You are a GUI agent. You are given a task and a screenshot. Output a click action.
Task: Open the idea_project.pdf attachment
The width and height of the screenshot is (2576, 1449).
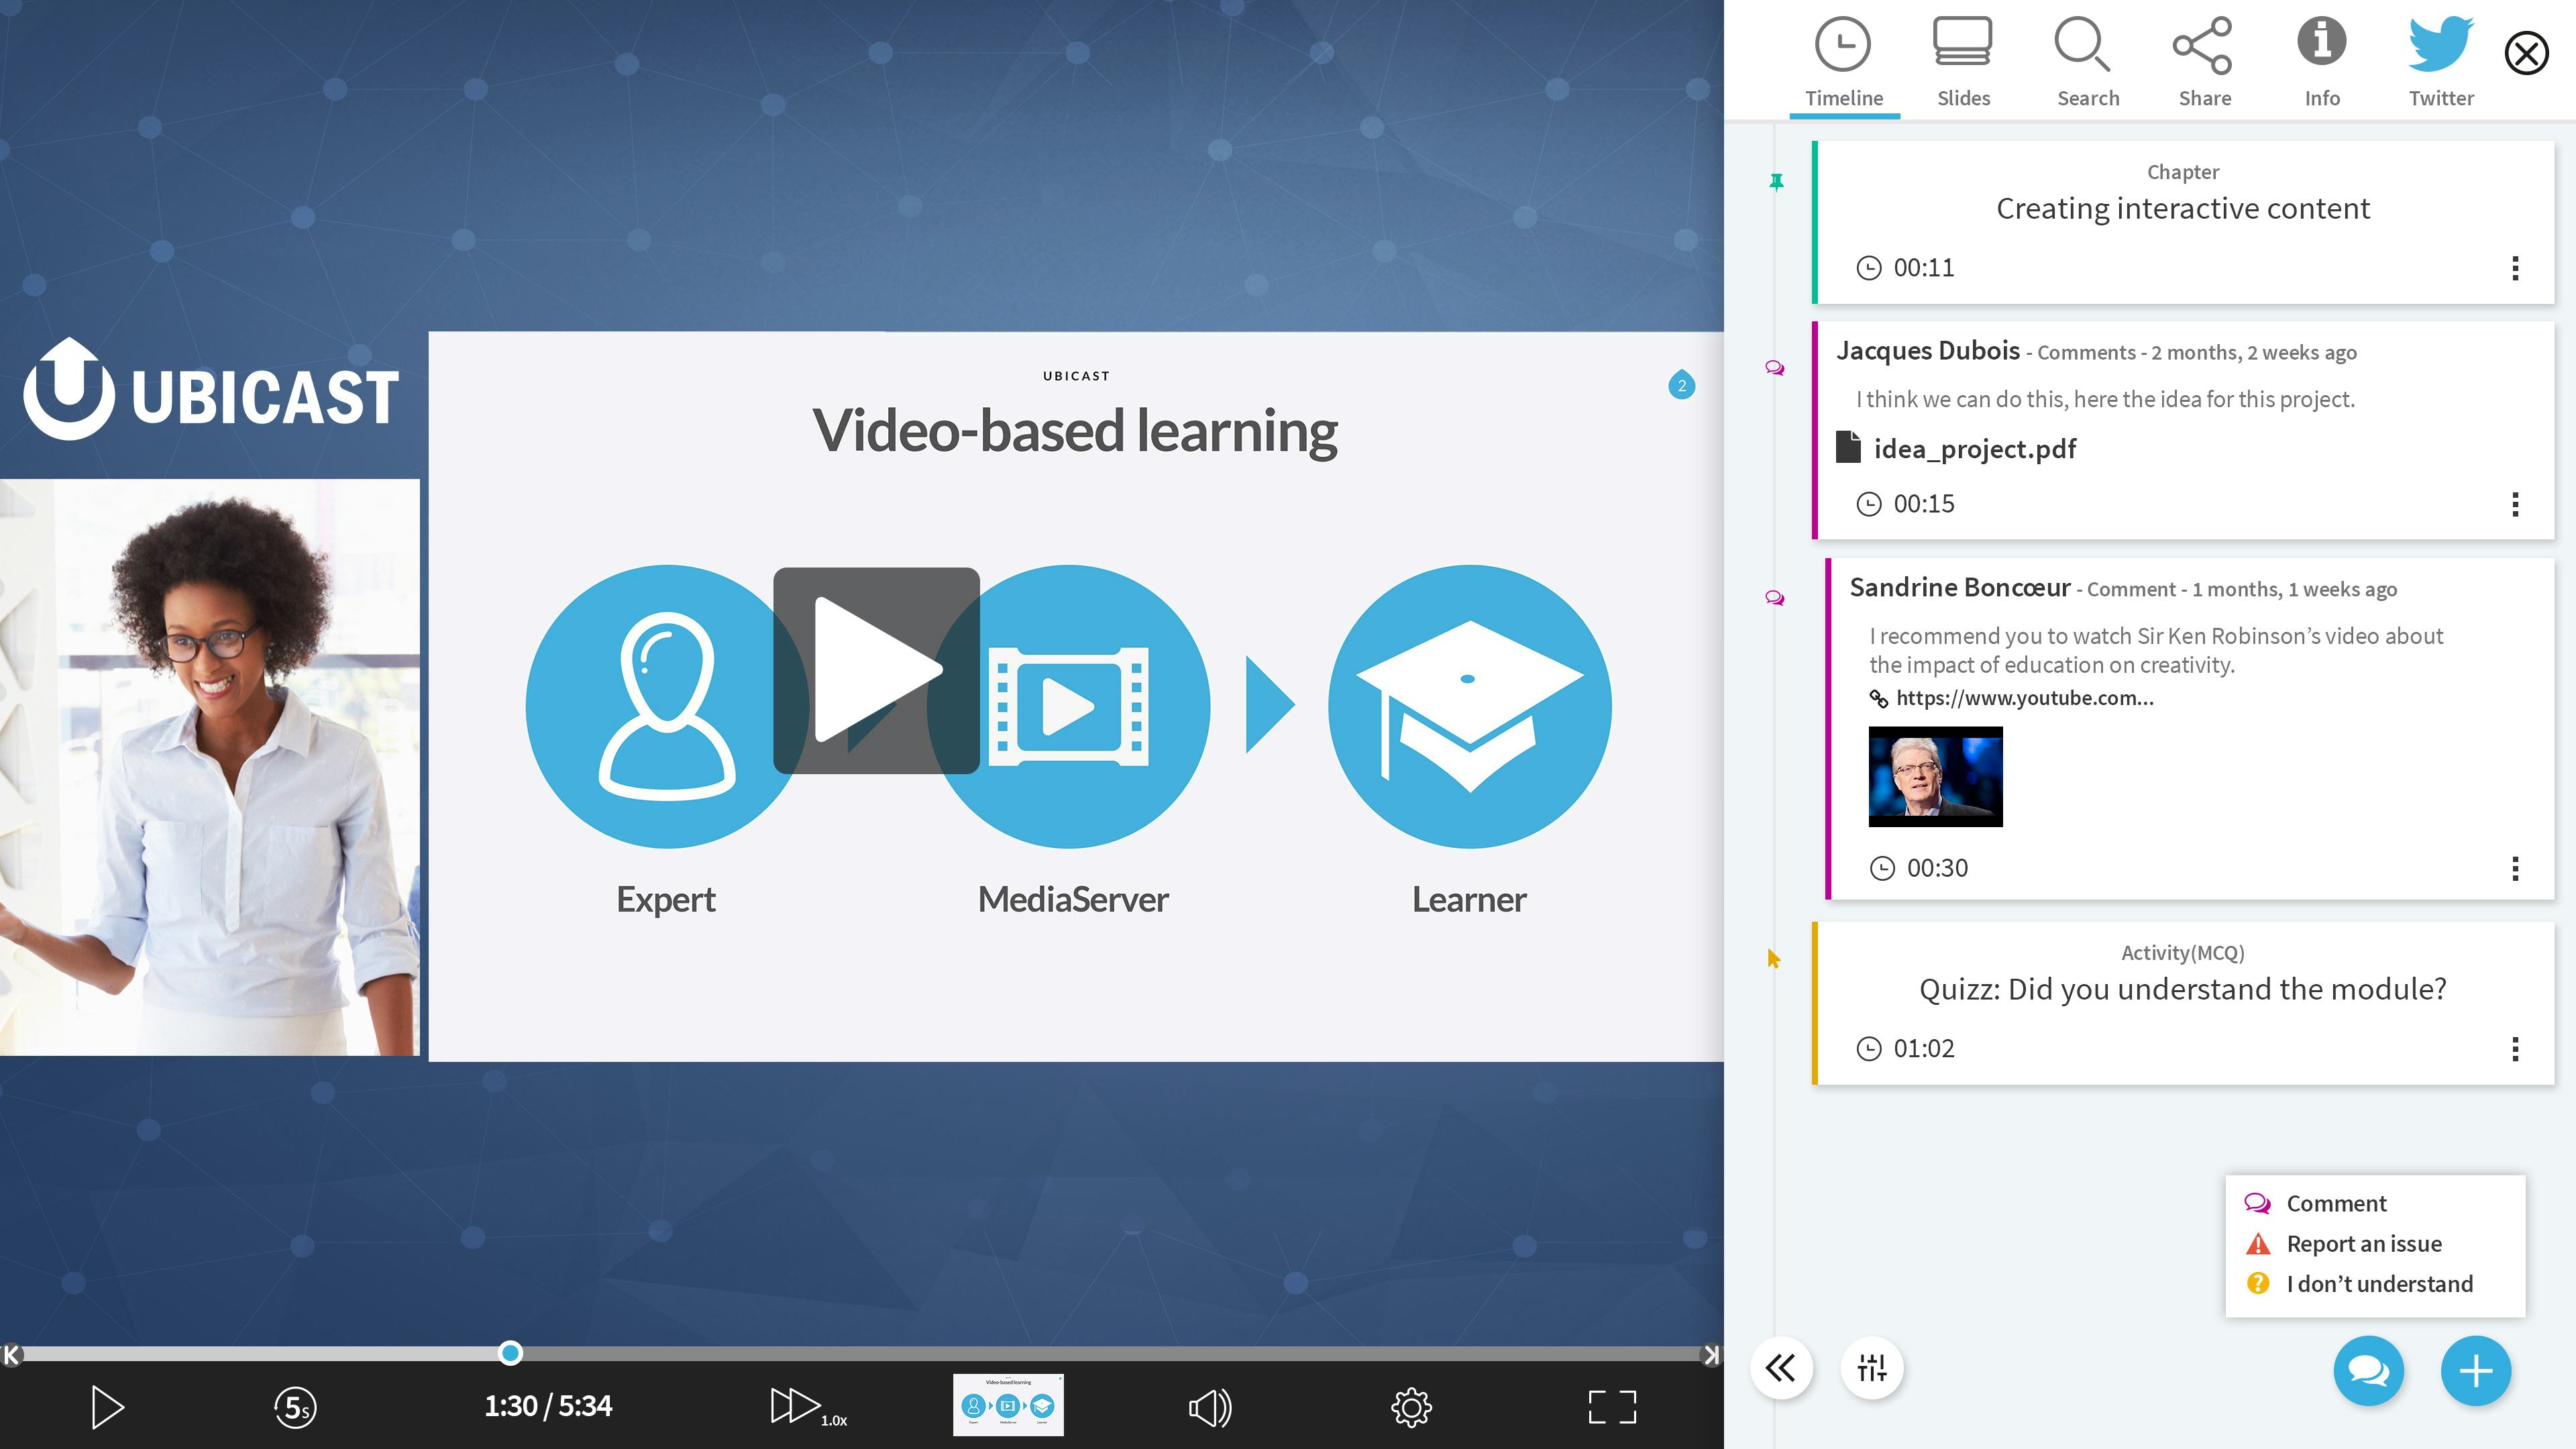[1956, 448]
